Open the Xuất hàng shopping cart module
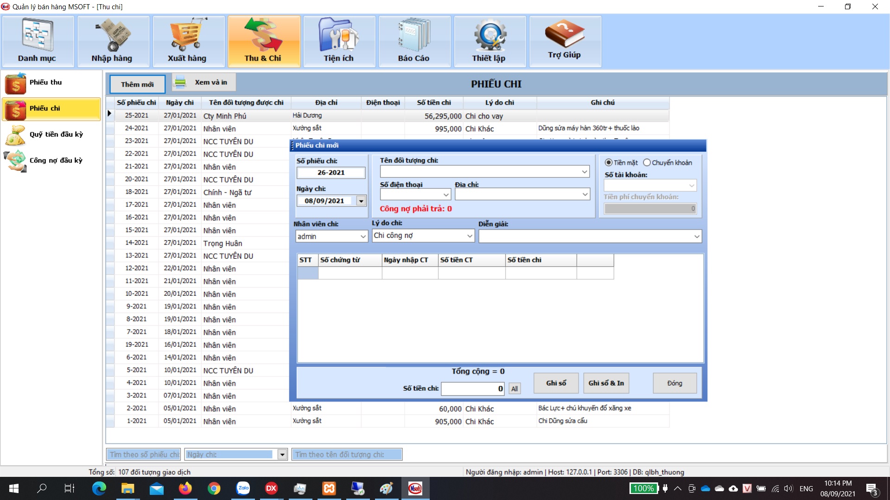The width and height of the screenshot is (890, 500). click(x=188, y=42)
